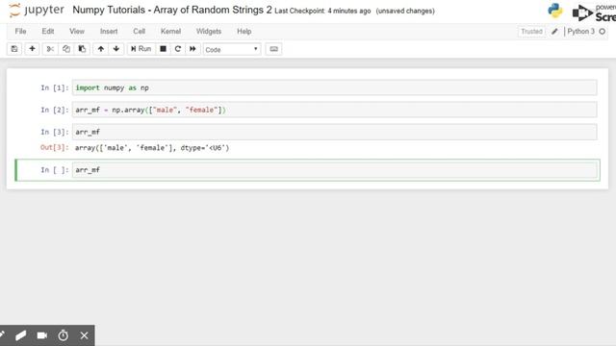Cut selected cells with scissors icon

coord(50,49)
